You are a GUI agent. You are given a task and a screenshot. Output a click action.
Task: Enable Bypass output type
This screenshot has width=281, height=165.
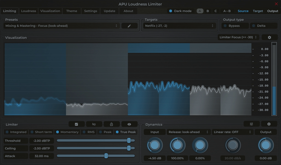coord(234,25)
